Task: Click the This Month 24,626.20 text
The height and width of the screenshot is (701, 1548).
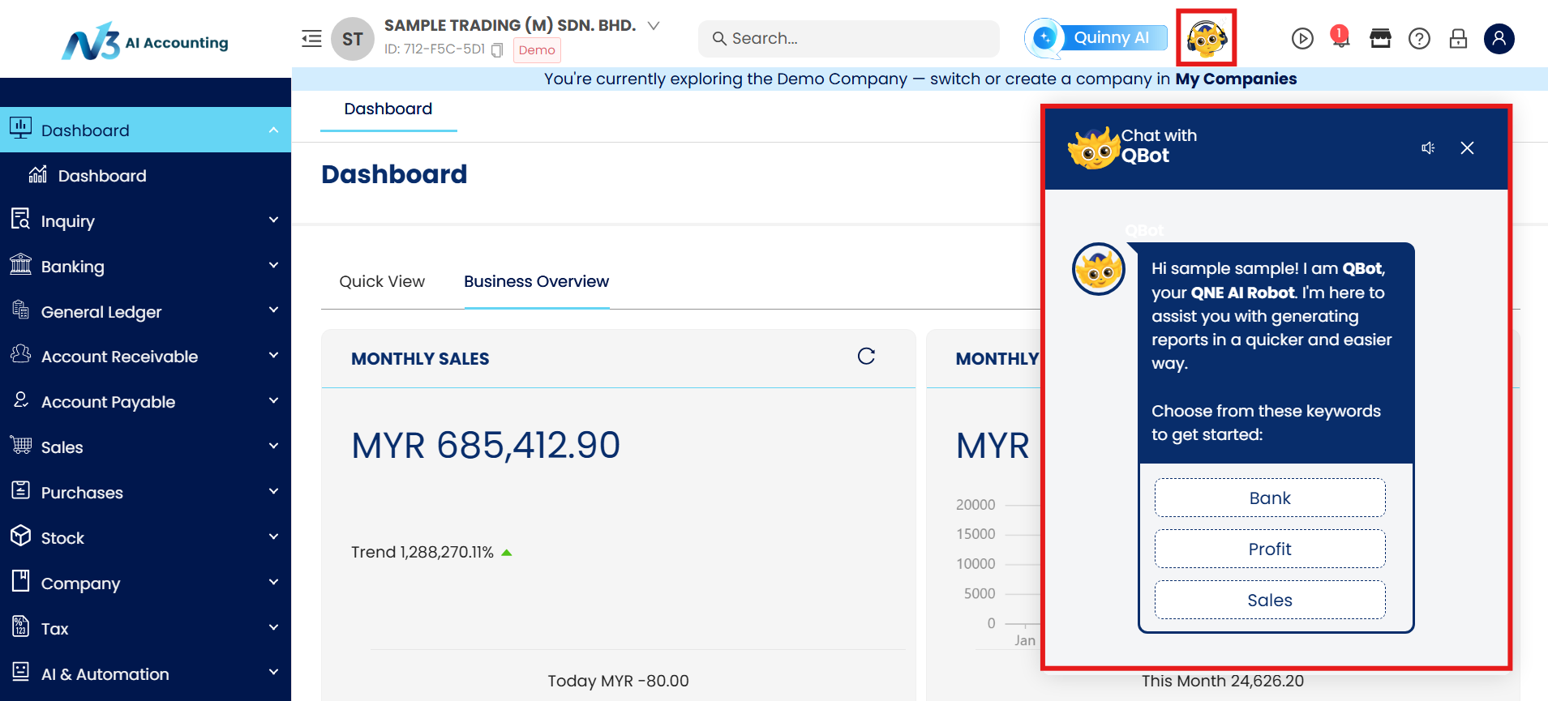Action: [x=1223, y=681]
